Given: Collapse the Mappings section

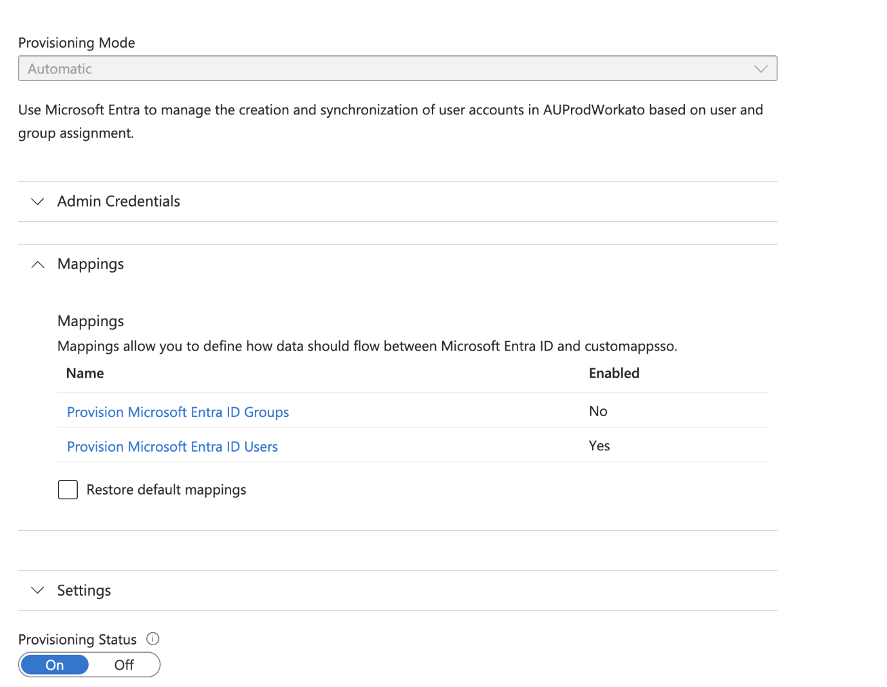Looking at the screenshot, I should tap(90, 264).
